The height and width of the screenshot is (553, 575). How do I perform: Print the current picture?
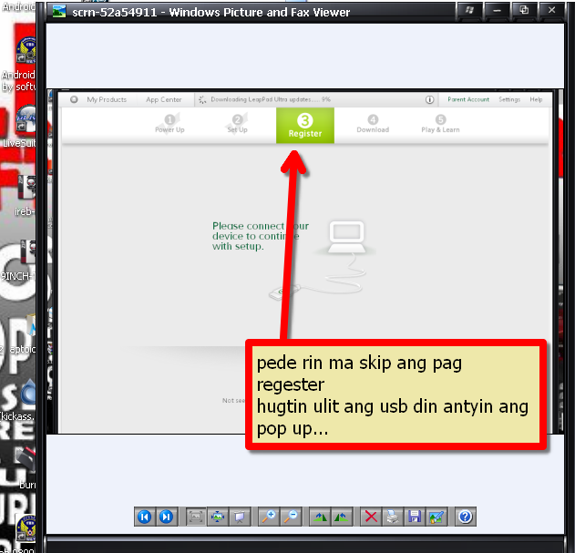[393, 517]
